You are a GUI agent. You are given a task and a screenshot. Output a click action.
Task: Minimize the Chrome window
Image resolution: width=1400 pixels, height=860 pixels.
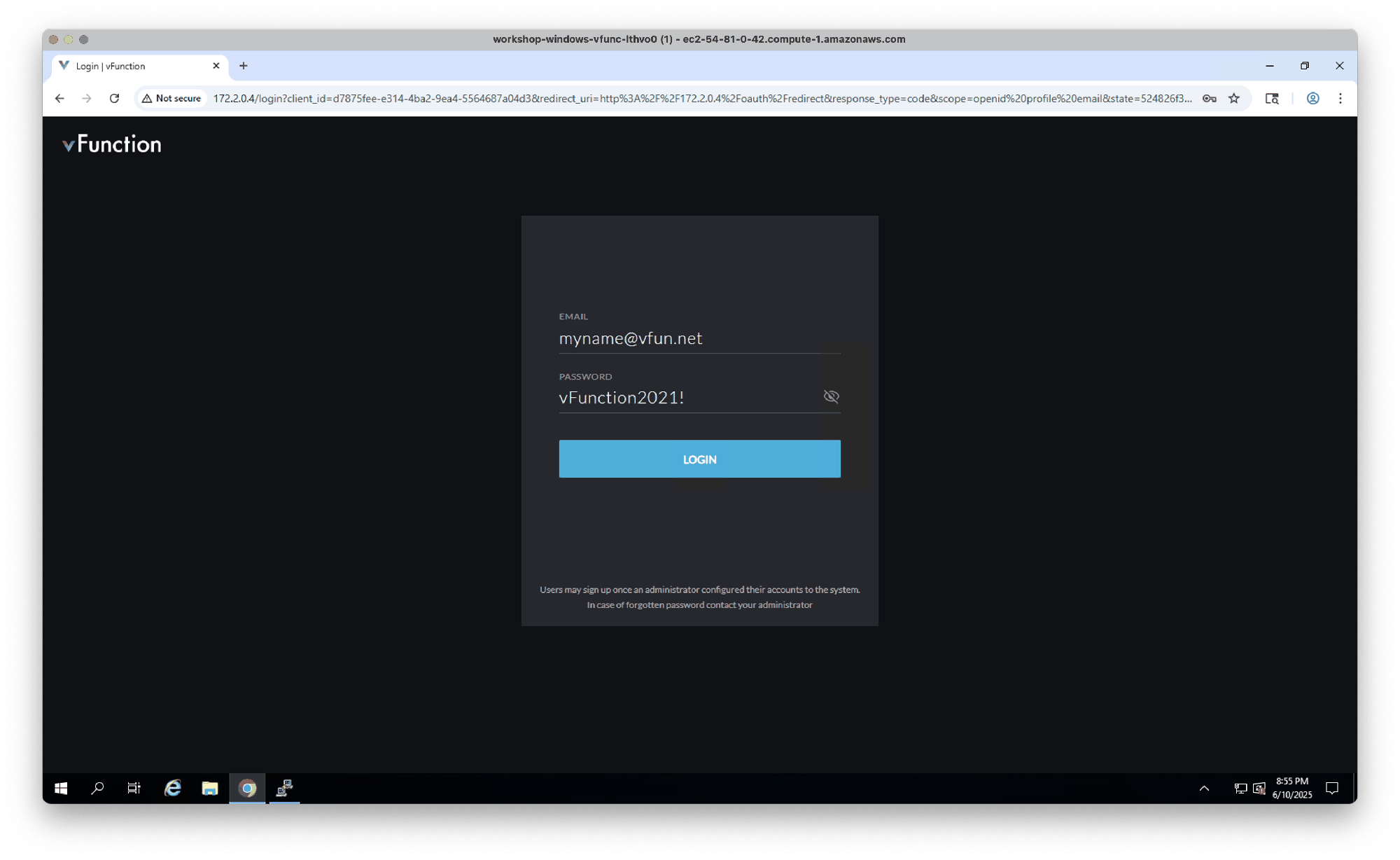click(x=1270, y=66)
